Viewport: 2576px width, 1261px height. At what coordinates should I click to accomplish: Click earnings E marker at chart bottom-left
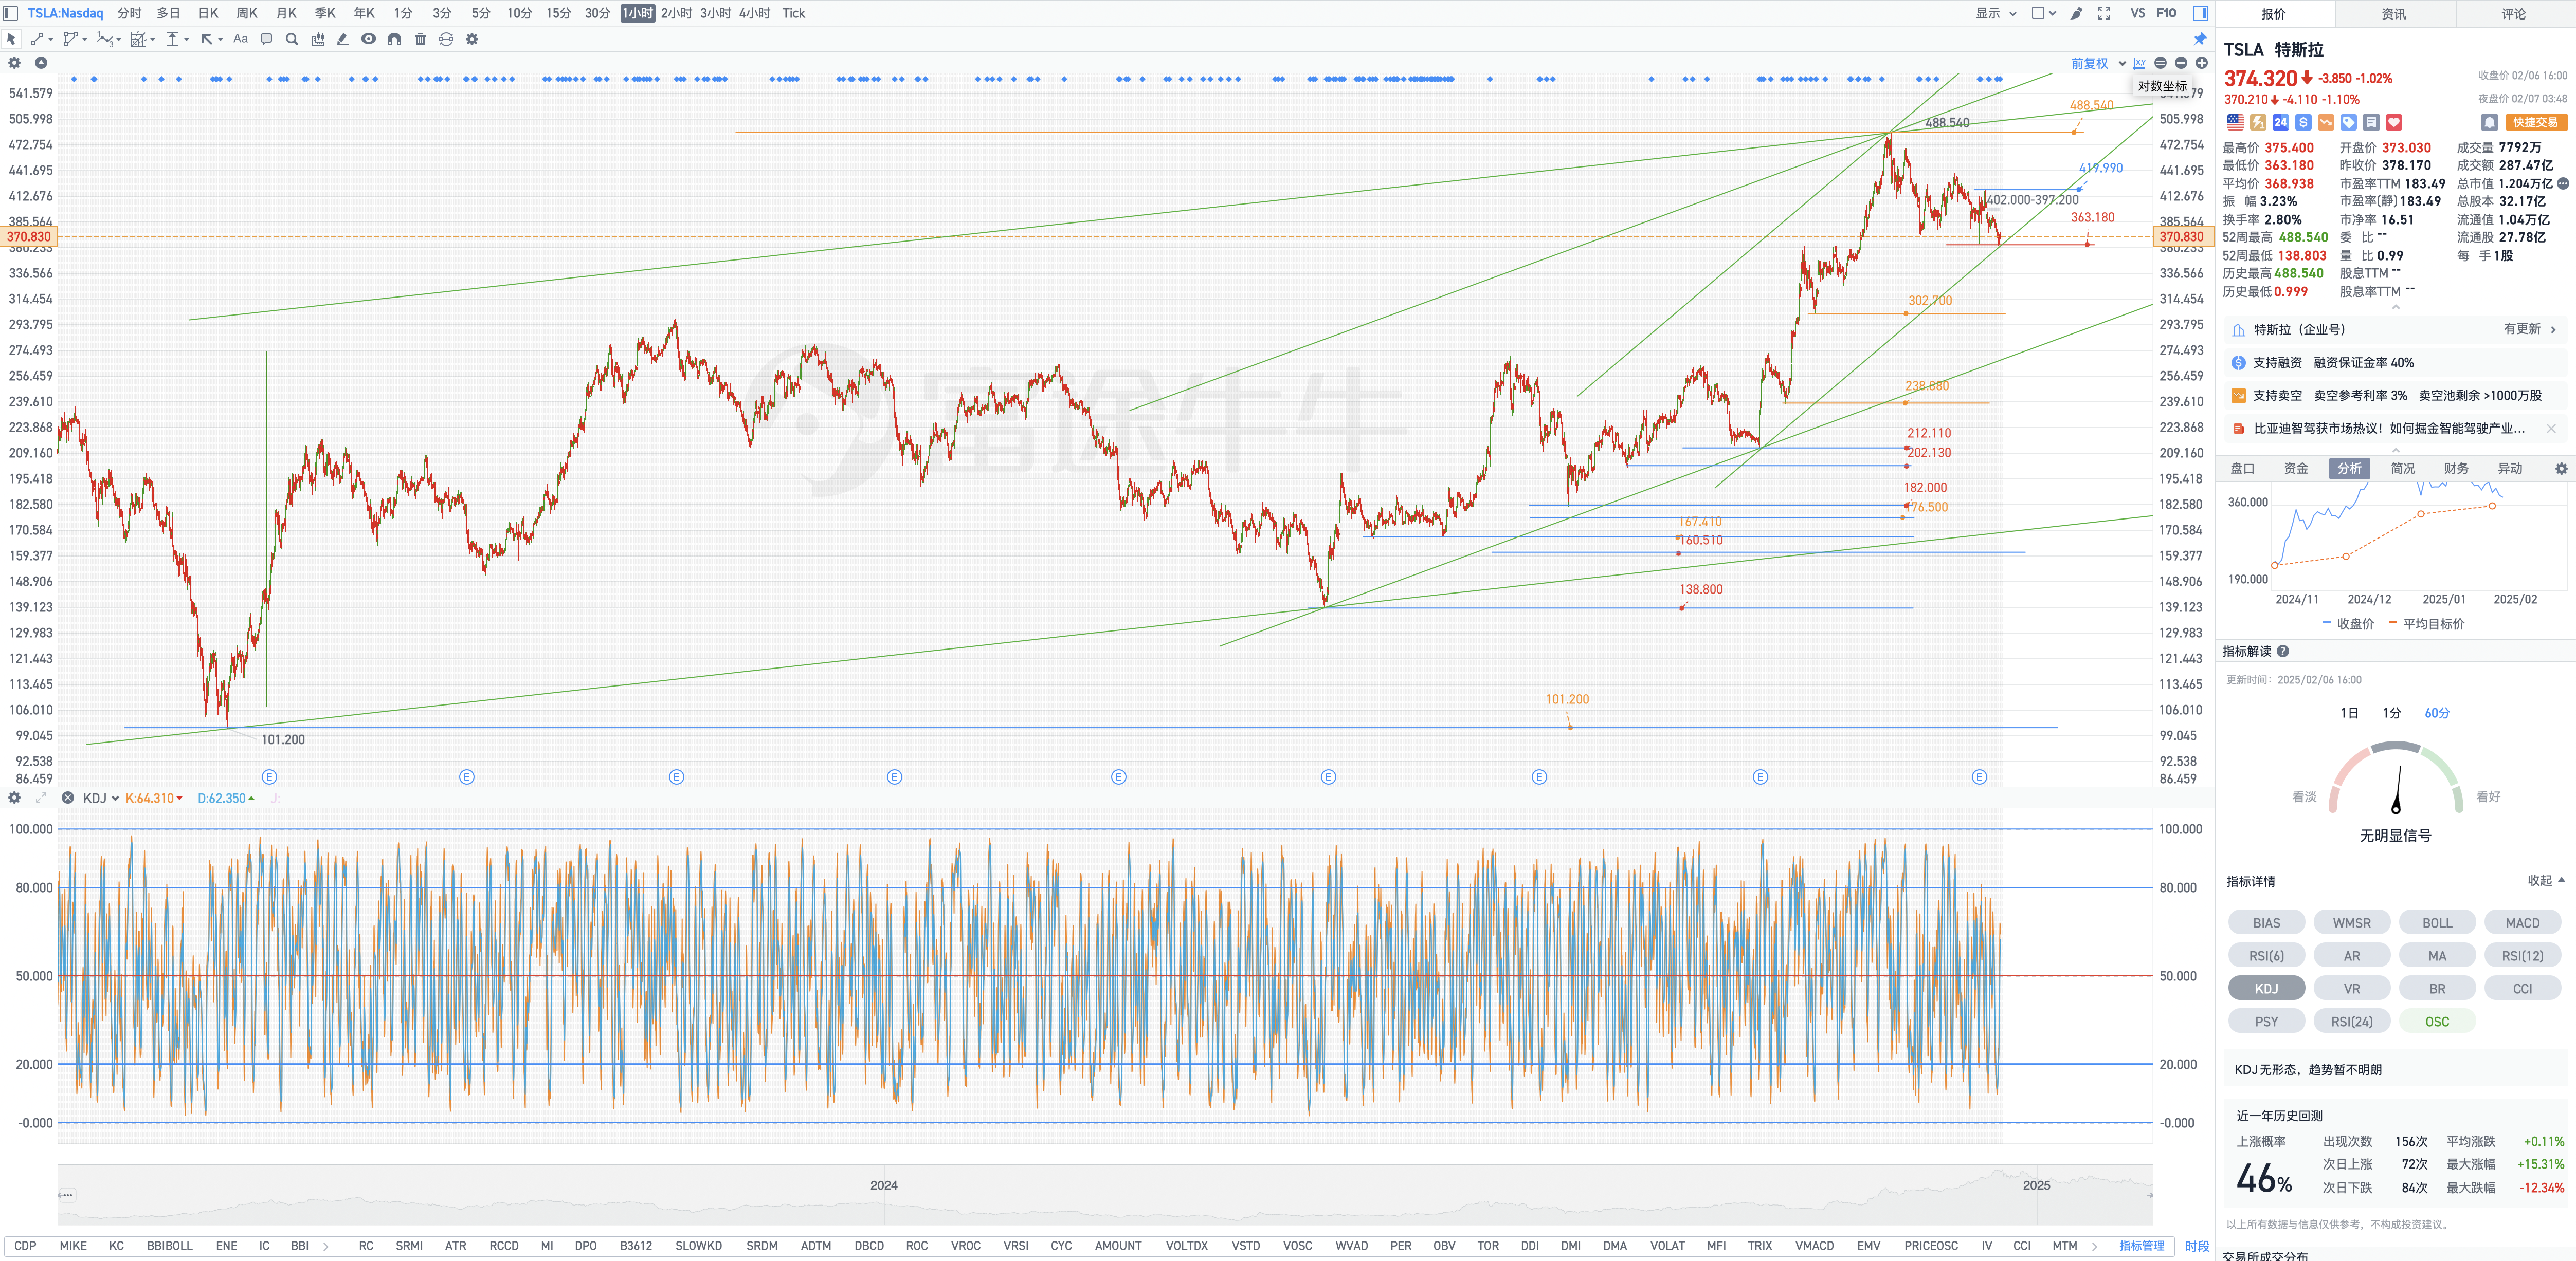[x=269, y=776]
